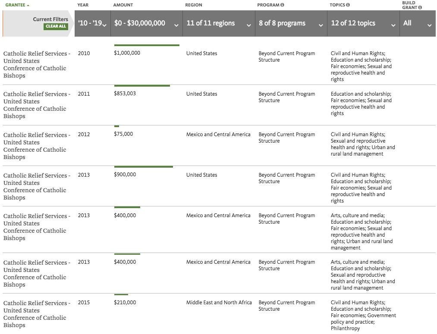This screenshot has width=437, height=334.
Task: Click the green bar above $853,003
Action: click(x=142, y=86)
